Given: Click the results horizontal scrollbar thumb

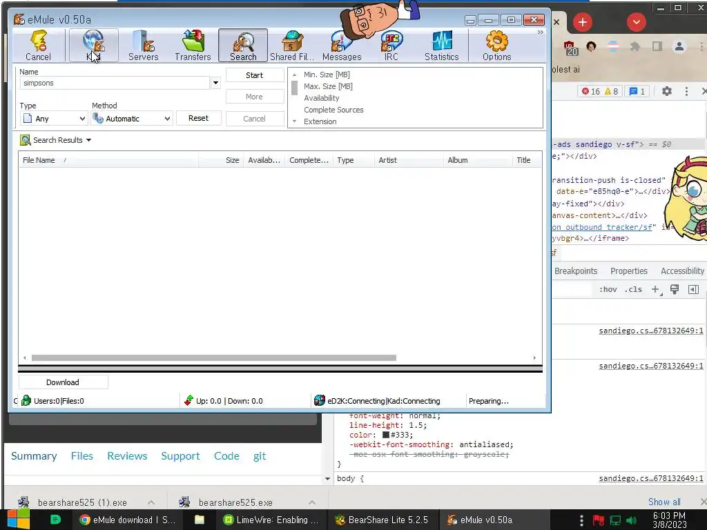Looking at the screenshot, I should [x=214, y=358].
